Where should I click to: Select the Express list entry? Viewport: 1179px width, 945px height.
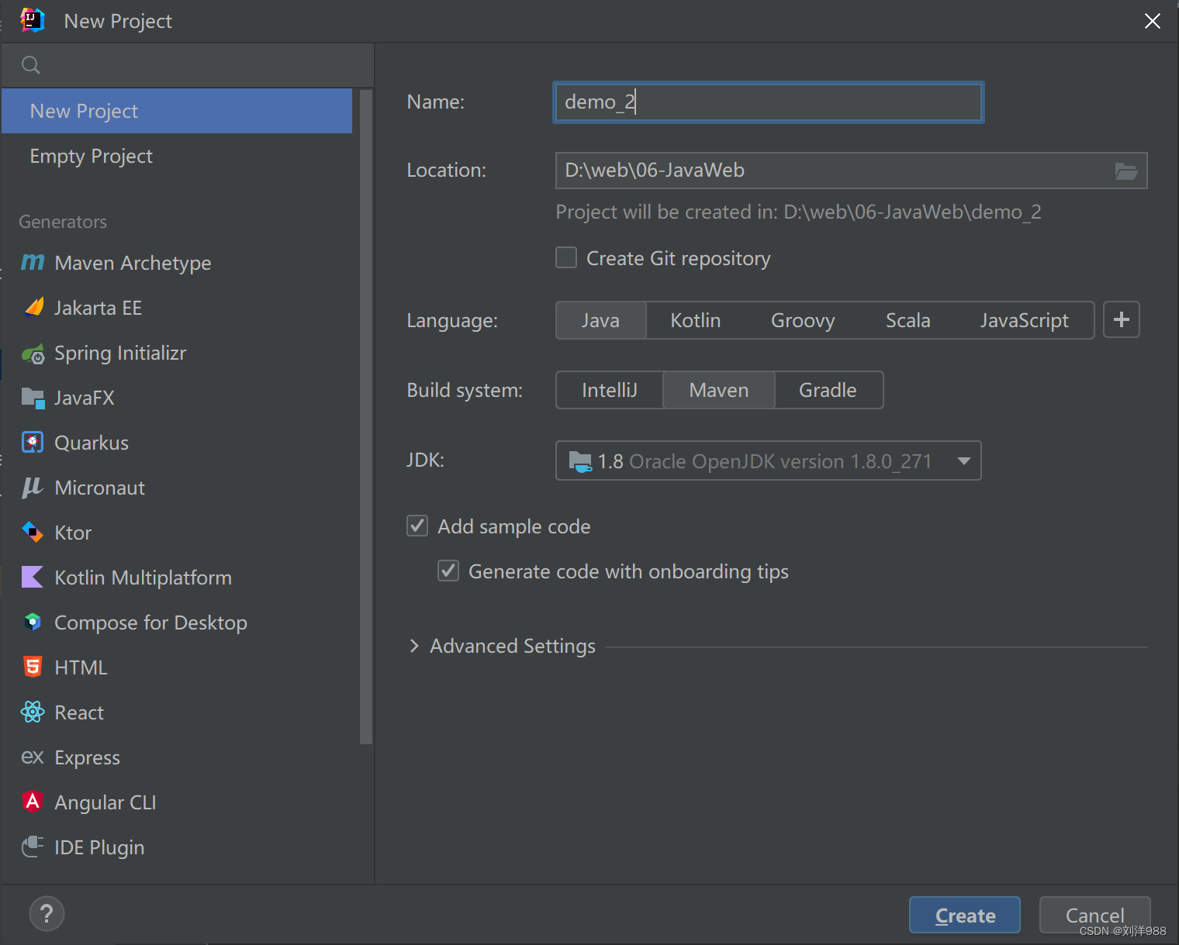(x=177, y=757)
